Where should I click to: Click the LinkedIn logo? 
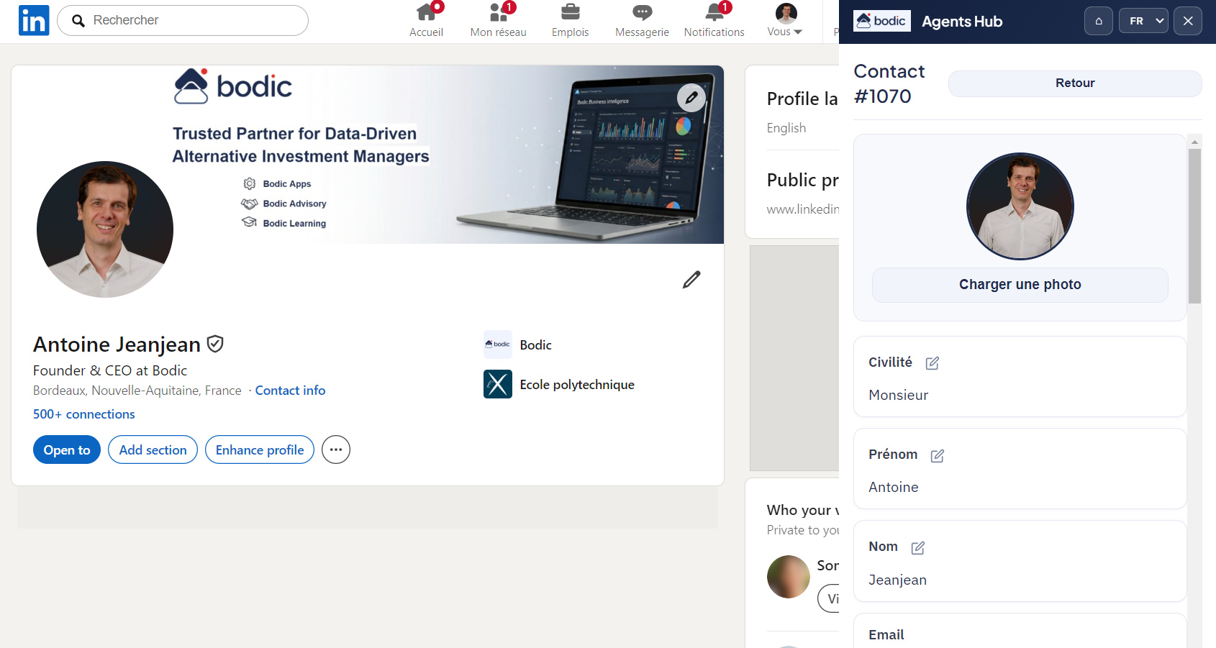[x=33, y=20]
